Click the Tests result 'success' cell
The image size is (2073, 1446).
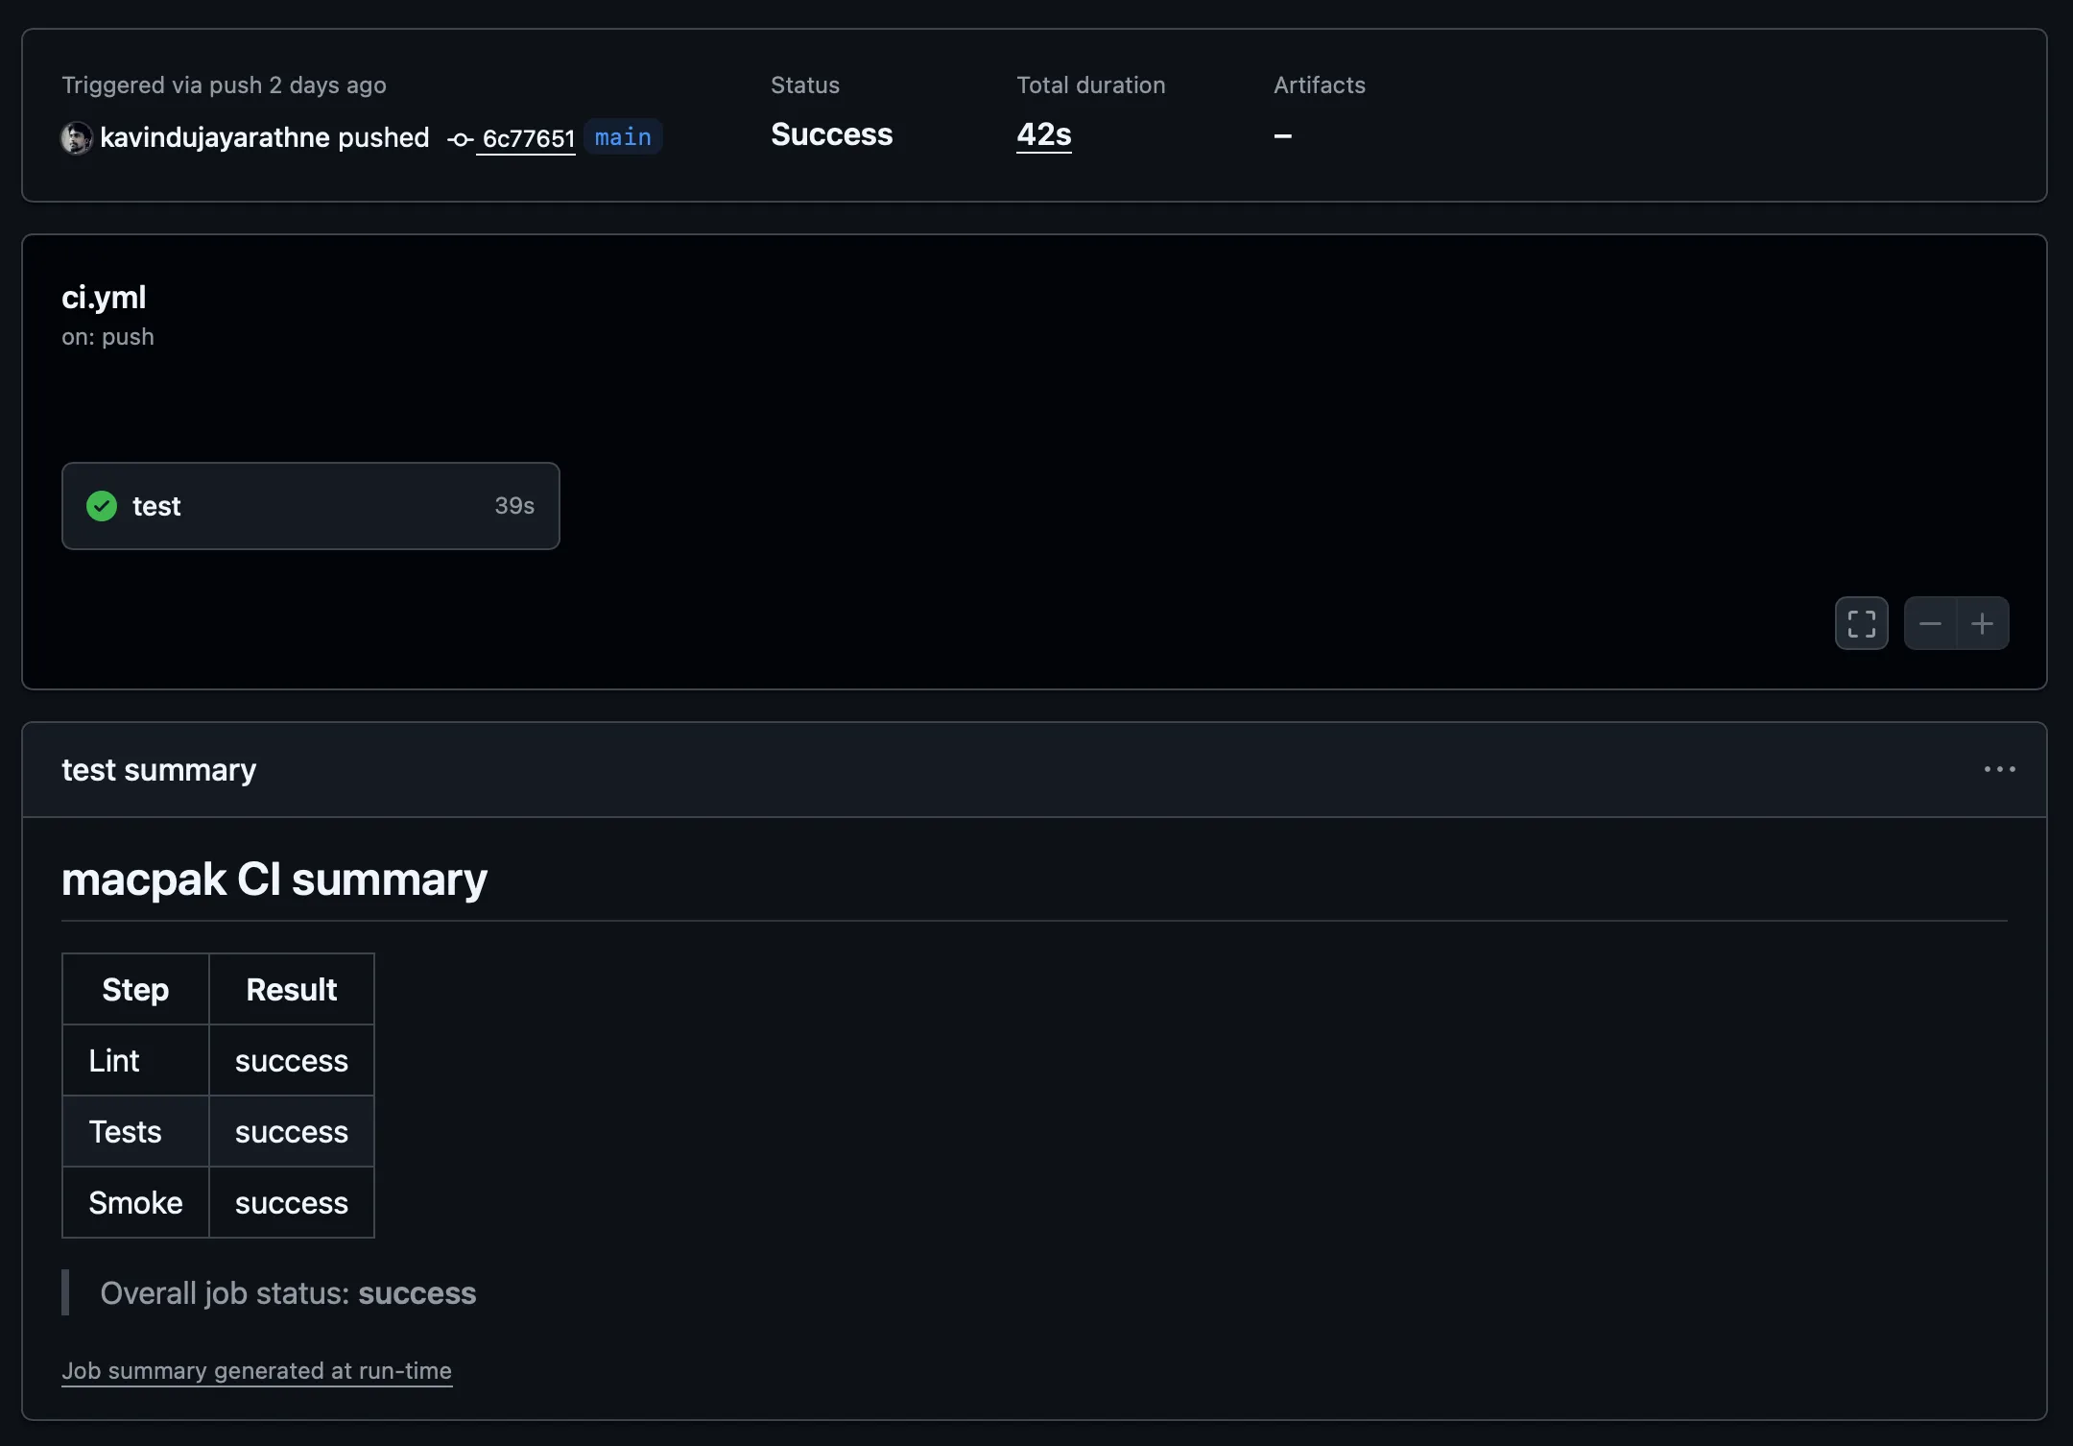pyautogui.click(x=291, y=1132)
